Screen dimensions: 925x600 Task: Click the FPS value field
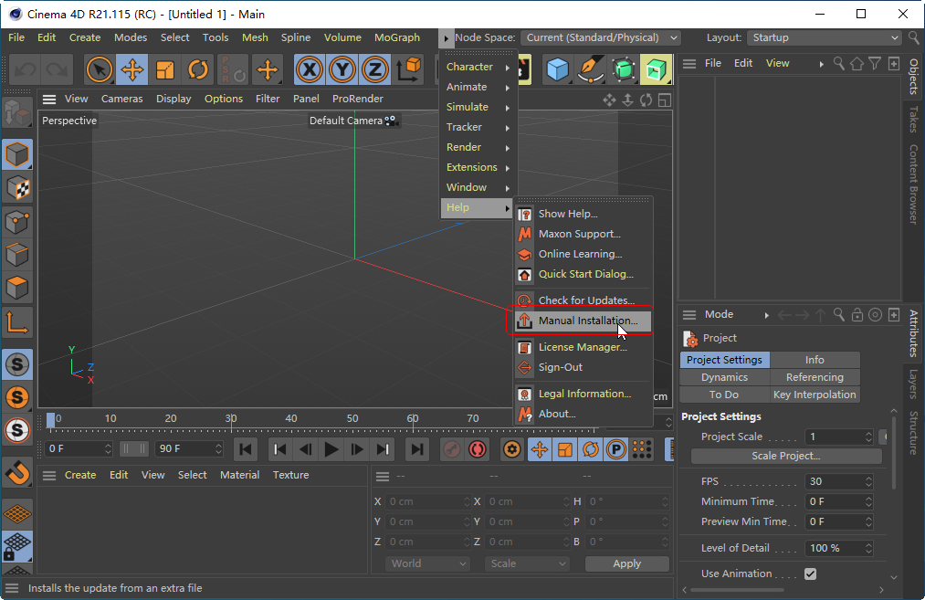(x=833, y=481)
